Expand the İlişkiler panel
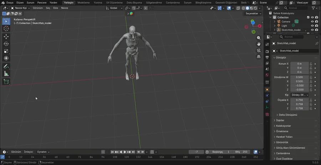Viewport: 321px width, 165px height. (280, 120)
